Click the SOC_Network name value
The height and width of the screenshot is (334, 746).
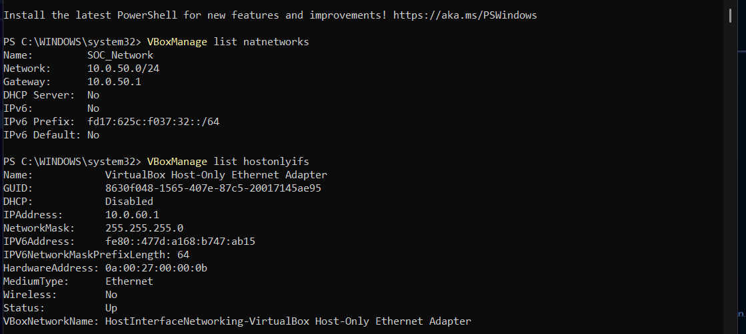120,55
